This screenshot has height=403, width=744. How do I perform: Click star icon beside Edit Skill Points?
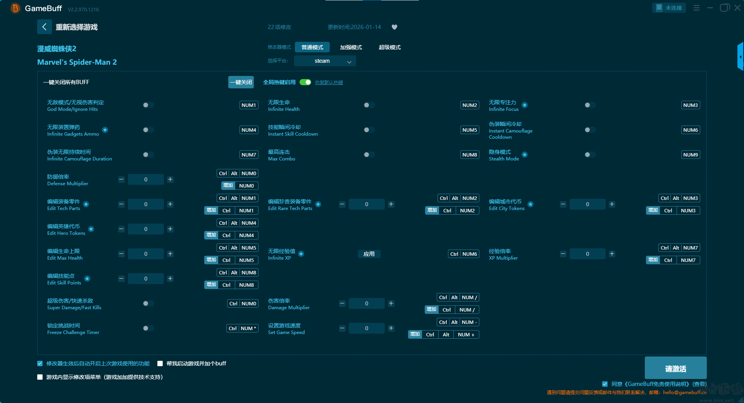87,279
